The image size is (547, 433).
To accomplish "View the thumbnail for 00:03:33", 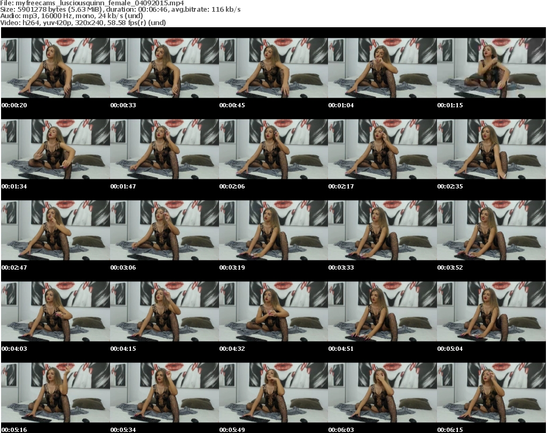I will 382,231.
